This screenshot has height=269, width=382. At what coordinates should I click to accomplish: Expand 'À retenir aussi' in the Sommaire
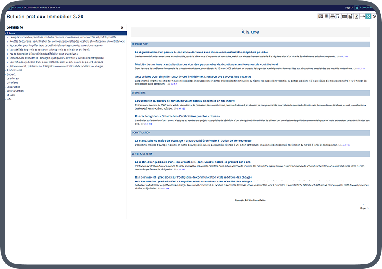[5, 71]
